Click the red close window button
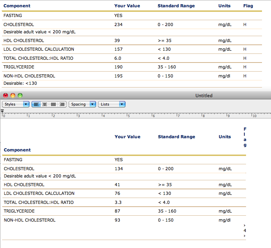Image resolution: width=271 pixels, height=248 pixels. [x=6, y=96]
